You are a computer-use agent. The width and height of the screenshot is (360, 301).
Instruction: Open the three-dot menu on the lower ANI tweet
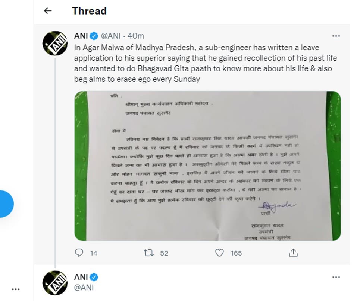[x=336, y=277]
